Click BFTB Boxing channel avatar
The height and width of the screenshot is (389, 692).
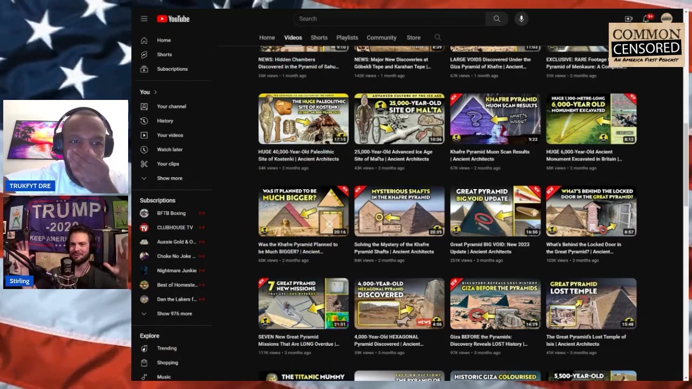[144, 213]
